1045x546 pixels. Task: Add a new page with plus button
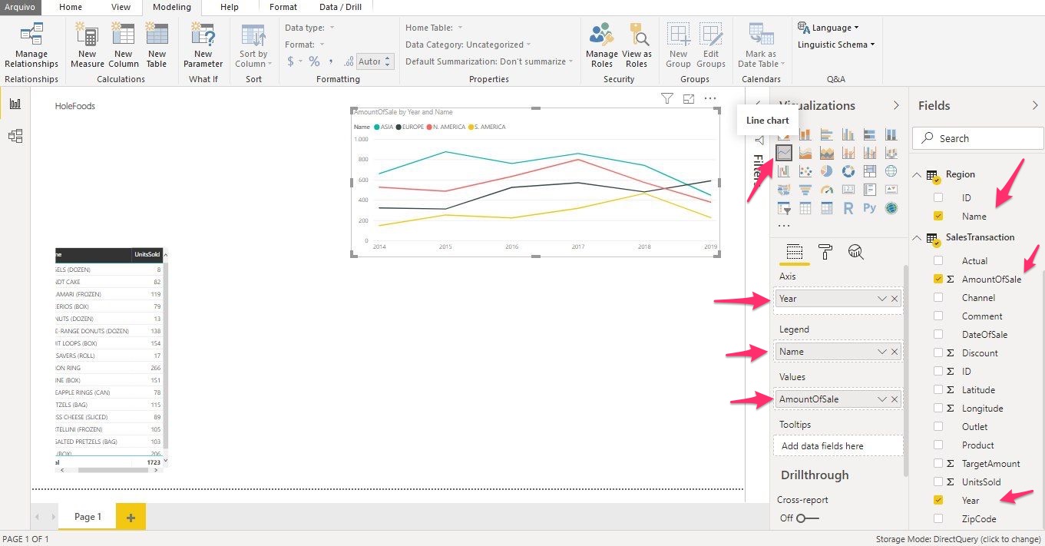coord(131,518)
